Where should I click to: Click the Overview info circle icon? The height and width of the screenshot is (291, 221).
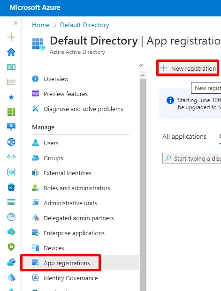pos(35,79)
